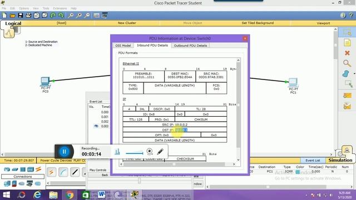Click the recorder pencil annotate icon

click(x=160, y=152)
